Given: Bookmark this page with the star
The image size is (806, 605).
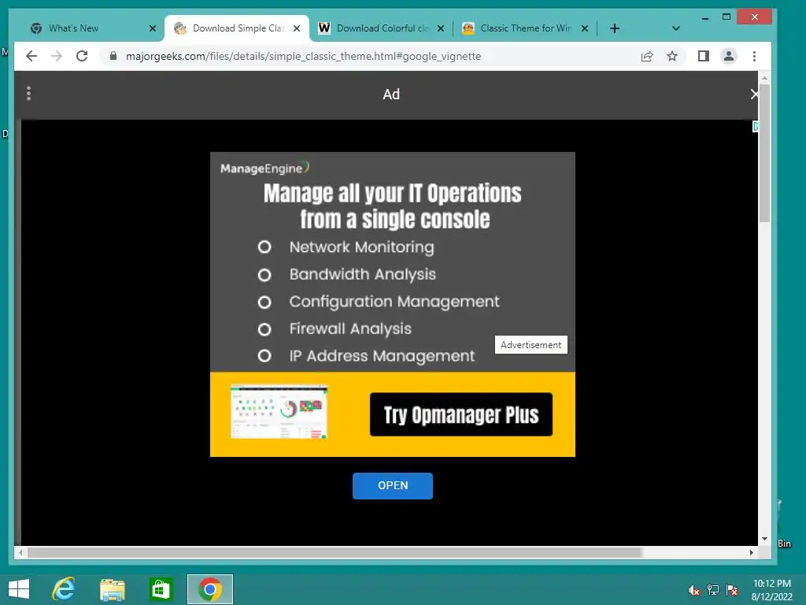Looking at the screenshot, I should [x=672, y=56].
